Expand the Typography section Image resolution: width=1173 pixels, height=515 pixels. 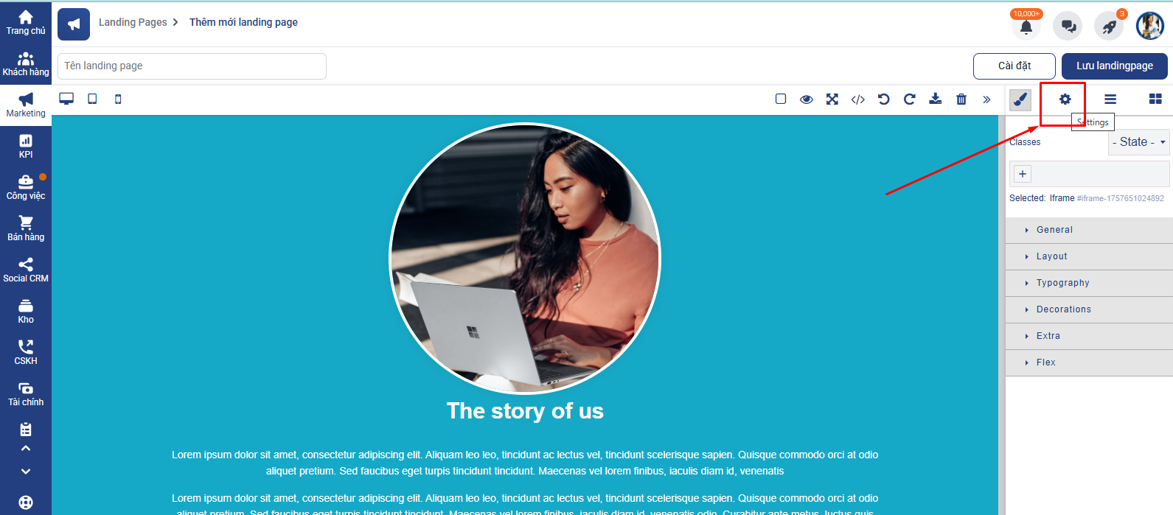coord(1089,283)
